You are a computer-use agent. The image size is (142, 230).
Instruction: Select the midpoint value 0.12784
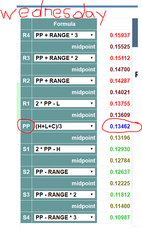120,160
